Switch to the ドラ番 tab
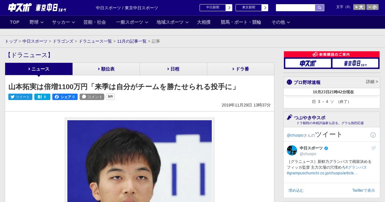385x202 pixels. pyautogui.click(x=240, y=69)
